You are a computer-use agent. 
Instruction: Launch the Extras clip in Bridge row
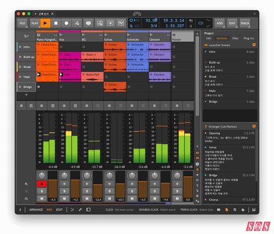106,84
